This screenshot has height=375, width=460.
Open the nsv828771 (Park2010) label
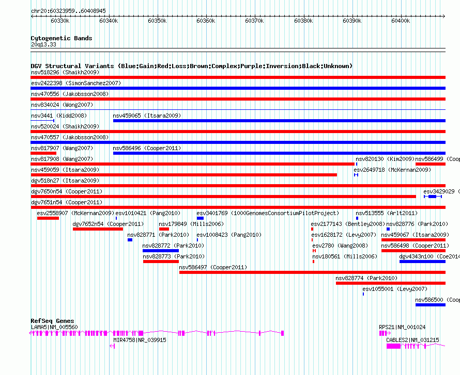click(158, 235)
